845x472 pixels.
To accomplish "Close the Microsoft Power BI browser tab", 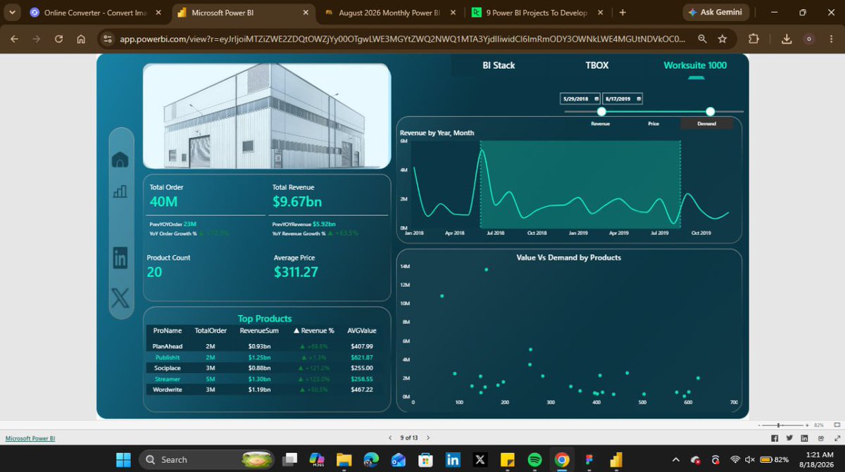I will coord(306,13).
